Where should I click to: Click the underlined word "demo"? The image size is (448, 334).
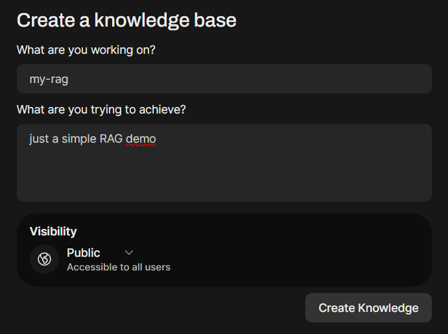[141, 139]
